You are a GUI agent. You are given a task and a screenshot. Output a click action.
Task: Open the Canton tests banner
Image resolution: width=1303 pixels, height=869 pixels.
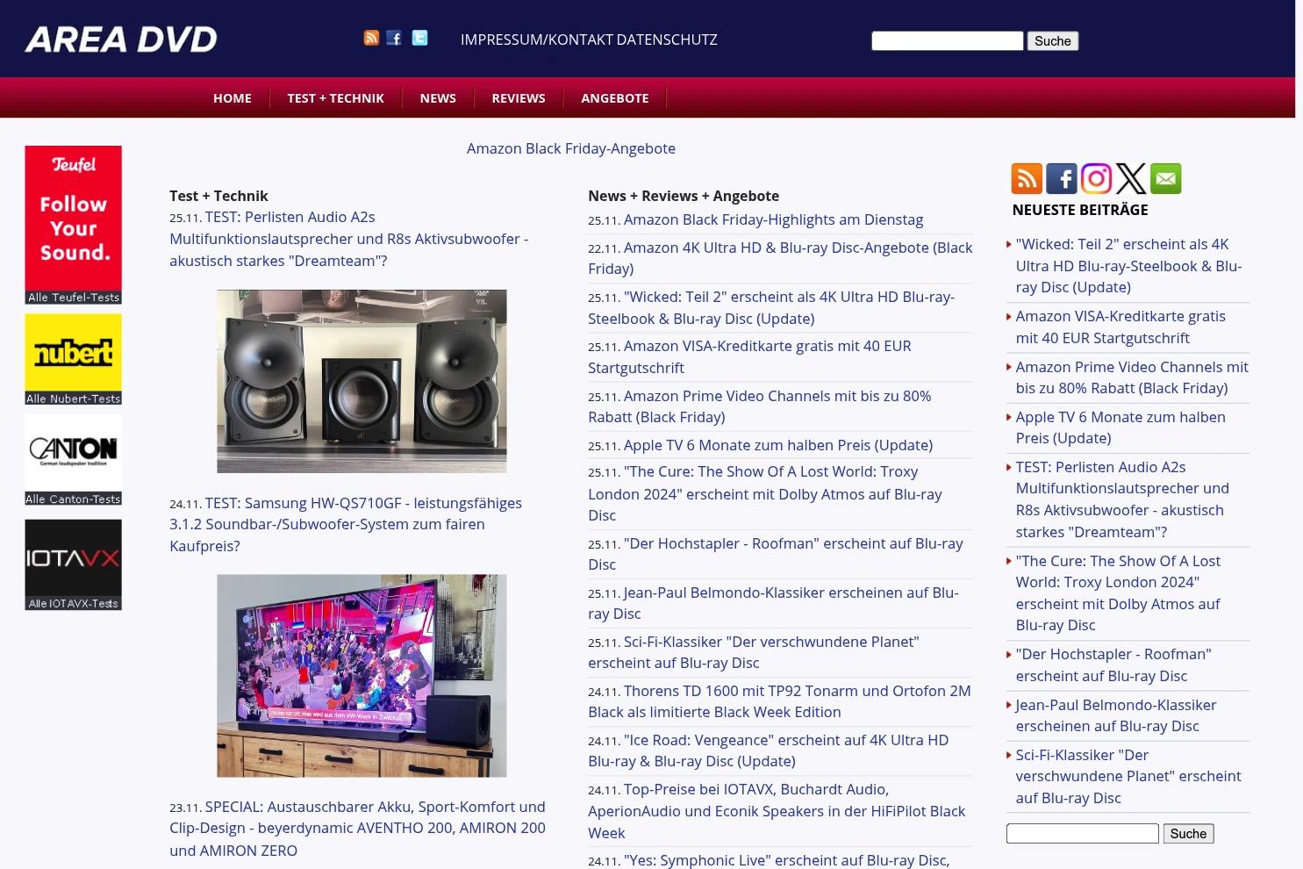click(73, 460)
